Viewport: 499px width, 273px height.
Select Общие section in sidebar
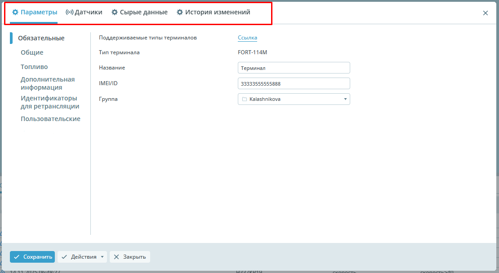[x=32, y=52]
